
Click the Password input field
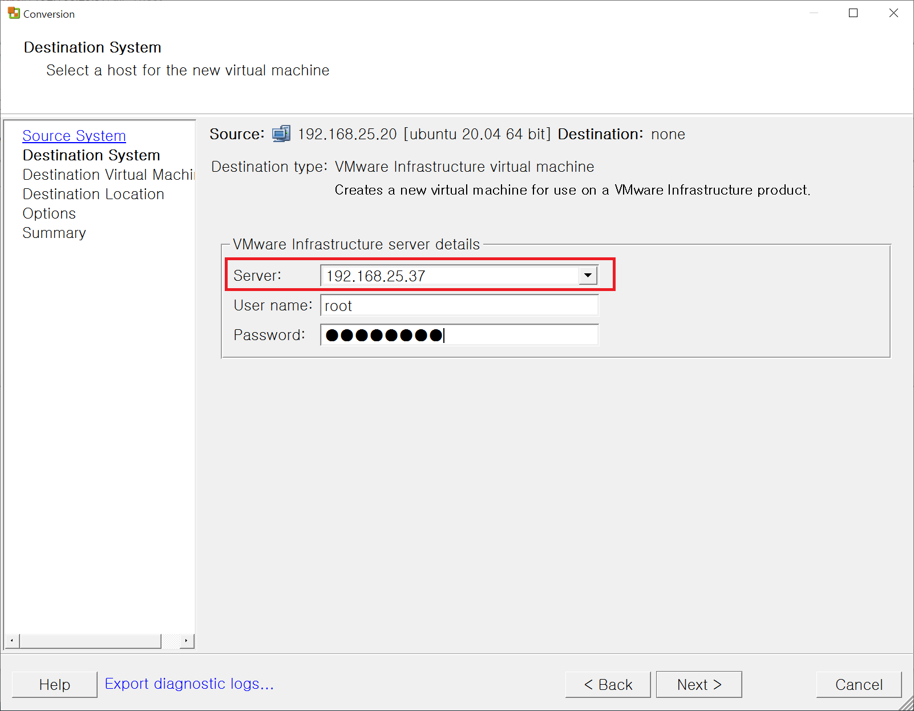tap(459, 335)
